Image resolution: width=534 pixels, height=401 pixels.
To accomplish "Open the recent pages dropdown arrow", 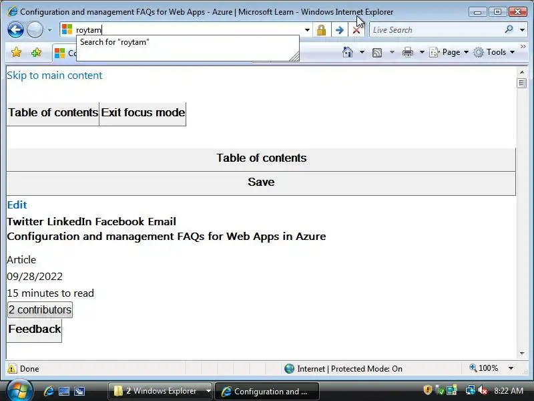I will pyautogui.click(x=49, y=30).
